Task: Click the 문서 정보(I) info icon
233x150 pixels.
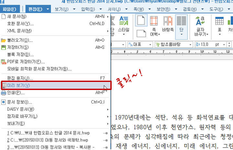Action: 4,102
